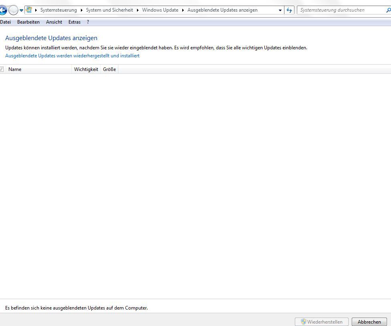Go back with the blue Back arrow

coord(3,10)
